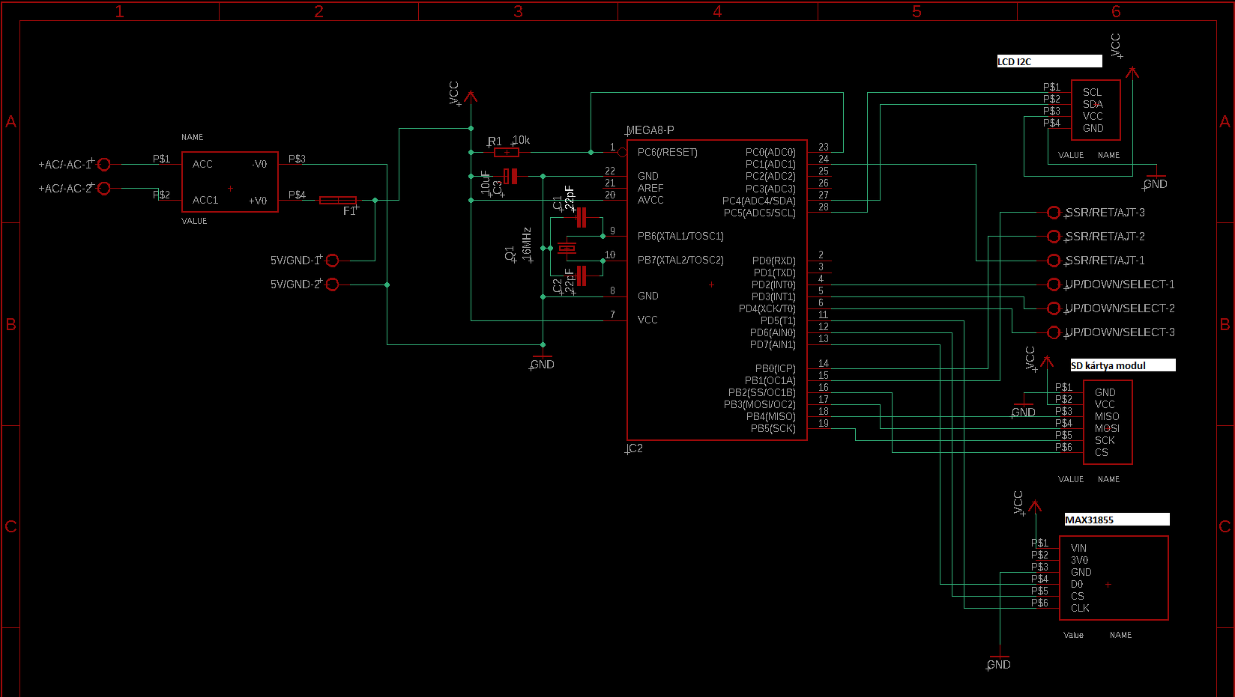This screenshot has height=697, width=1235.
Task: Click the +AC/-AC-1 terminal pad
Action: pyautogui.click(x=104, y=164)
